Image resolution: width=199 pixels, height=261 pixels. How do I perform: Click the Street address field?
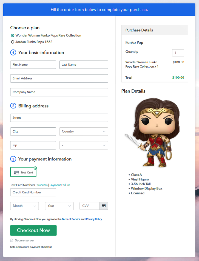(59, 118)
